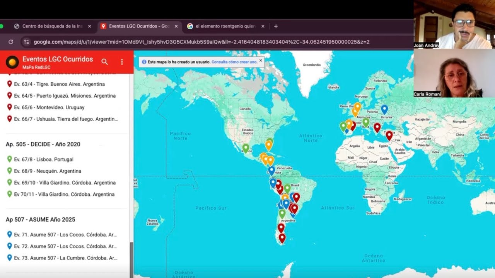Dismiss the 'Este mapa lo ha creado un usuario' banner
The image size is (495, 278).
261,60
